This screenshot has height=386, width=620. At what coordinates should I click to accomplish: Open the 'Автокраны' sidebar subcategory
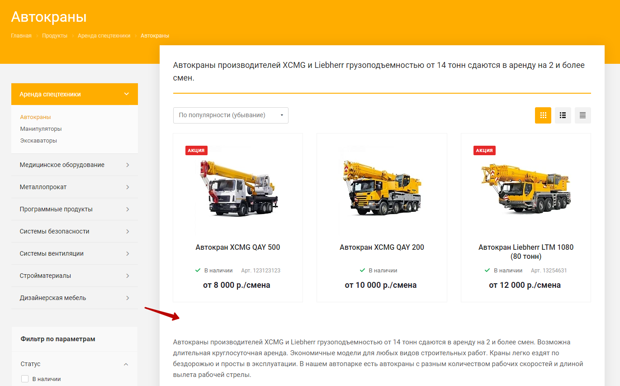[35, 117]
